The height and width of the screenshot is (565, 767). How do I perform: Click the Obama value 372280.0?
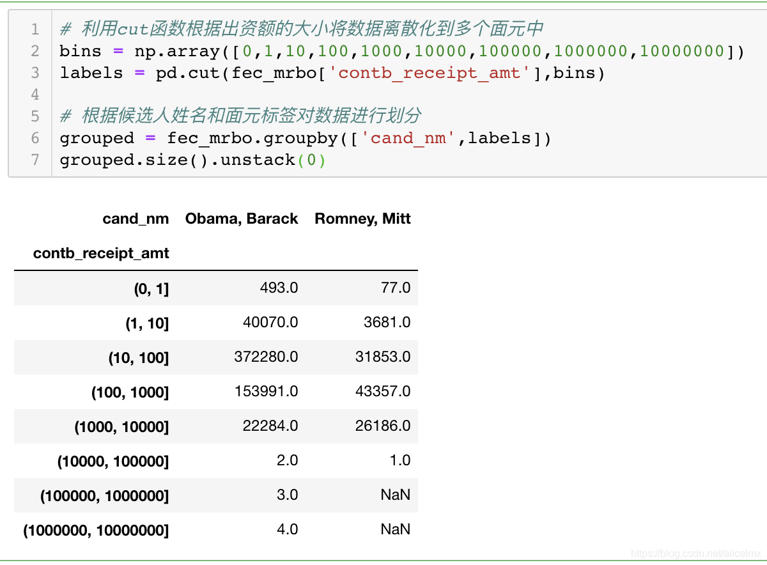pos(266,357)
